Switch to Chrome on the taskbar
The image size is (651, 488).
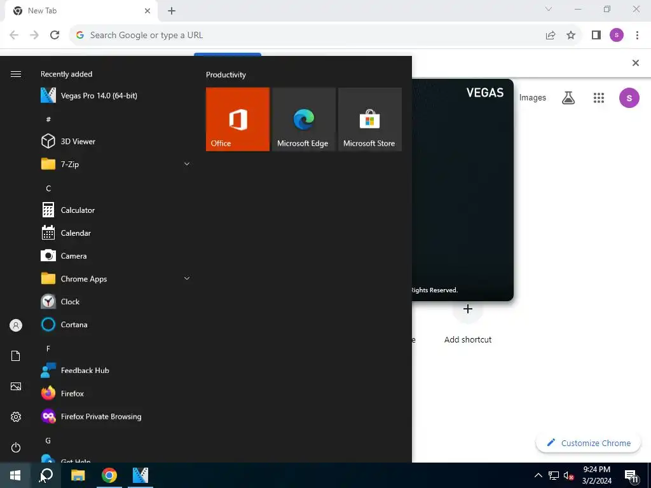109,475
